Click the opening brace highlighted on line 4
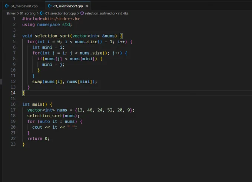The width and height of the screenshot is (252, 182). (121, 36)
